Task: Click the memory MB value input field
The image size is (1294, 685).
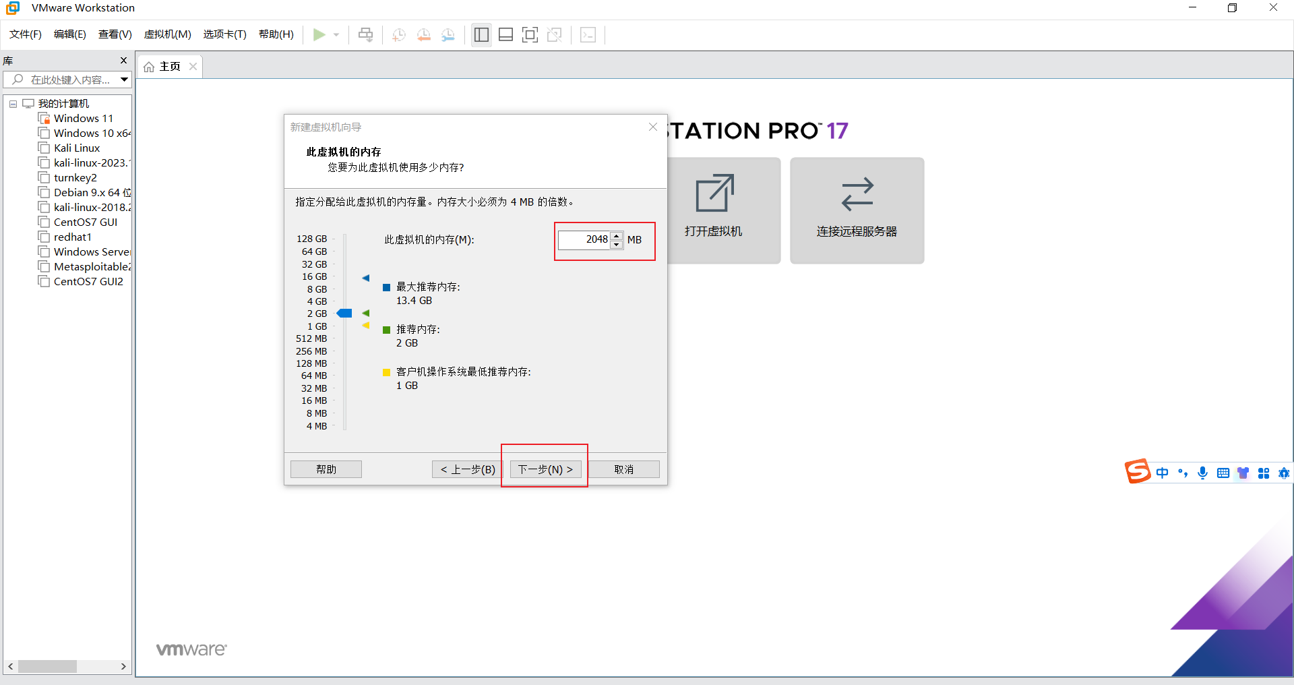Action: point(584,239)
